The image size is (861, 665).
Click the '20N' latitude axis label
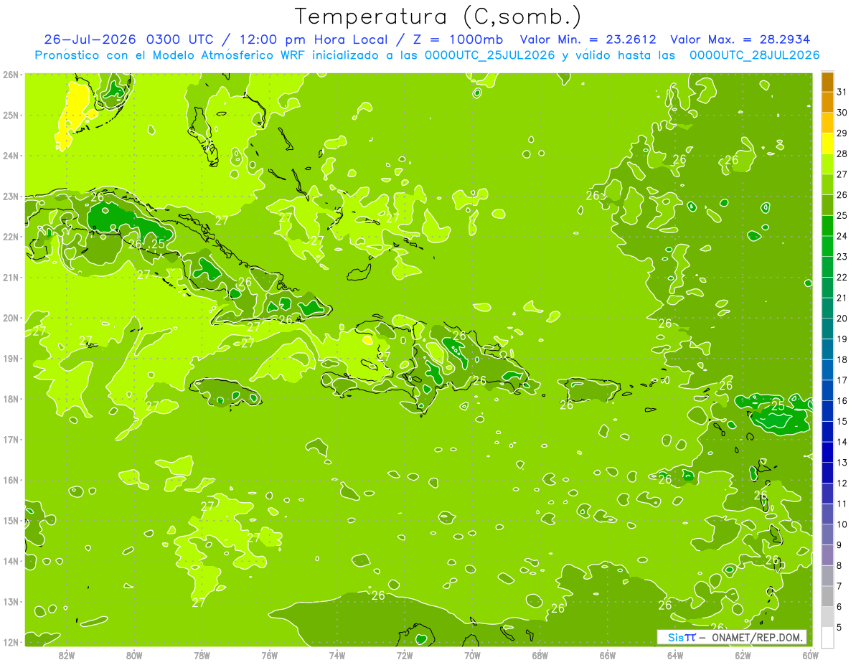[x=10, y=318]
